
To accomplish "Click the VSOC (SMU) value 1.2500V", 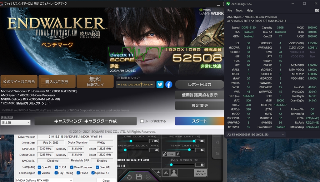I will click(312, 43).
